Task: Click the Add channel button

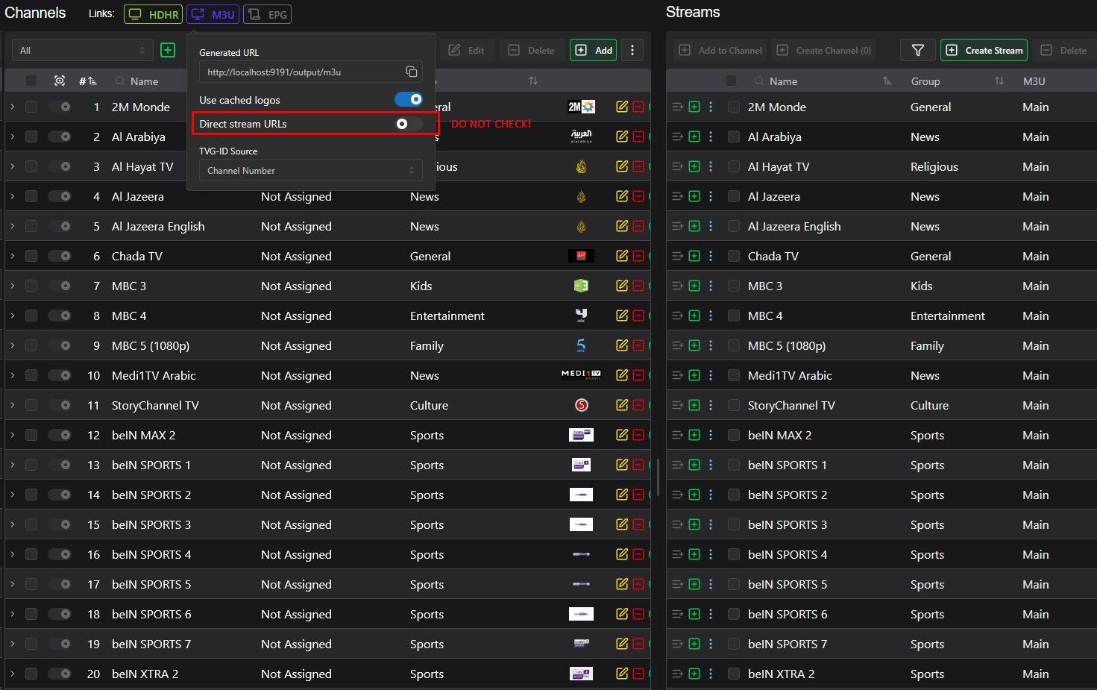Action: point(594,50)
